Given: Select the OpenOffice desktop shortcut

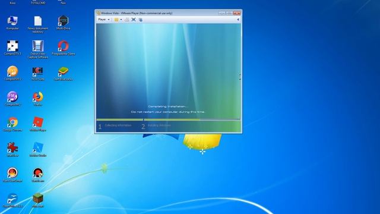Looking at the screenshot, I should point(12,200).
